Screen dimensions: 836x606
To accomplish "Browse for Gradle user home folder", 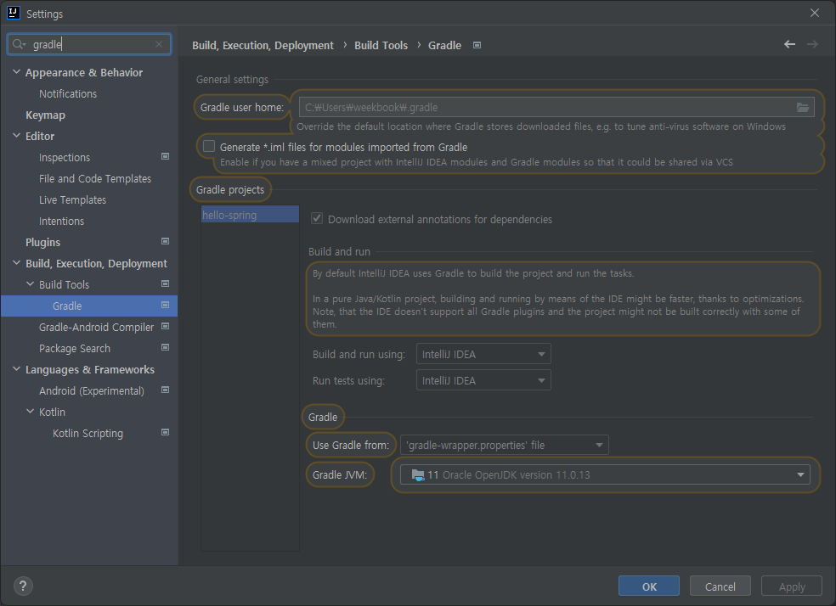I will pos(803,108).
